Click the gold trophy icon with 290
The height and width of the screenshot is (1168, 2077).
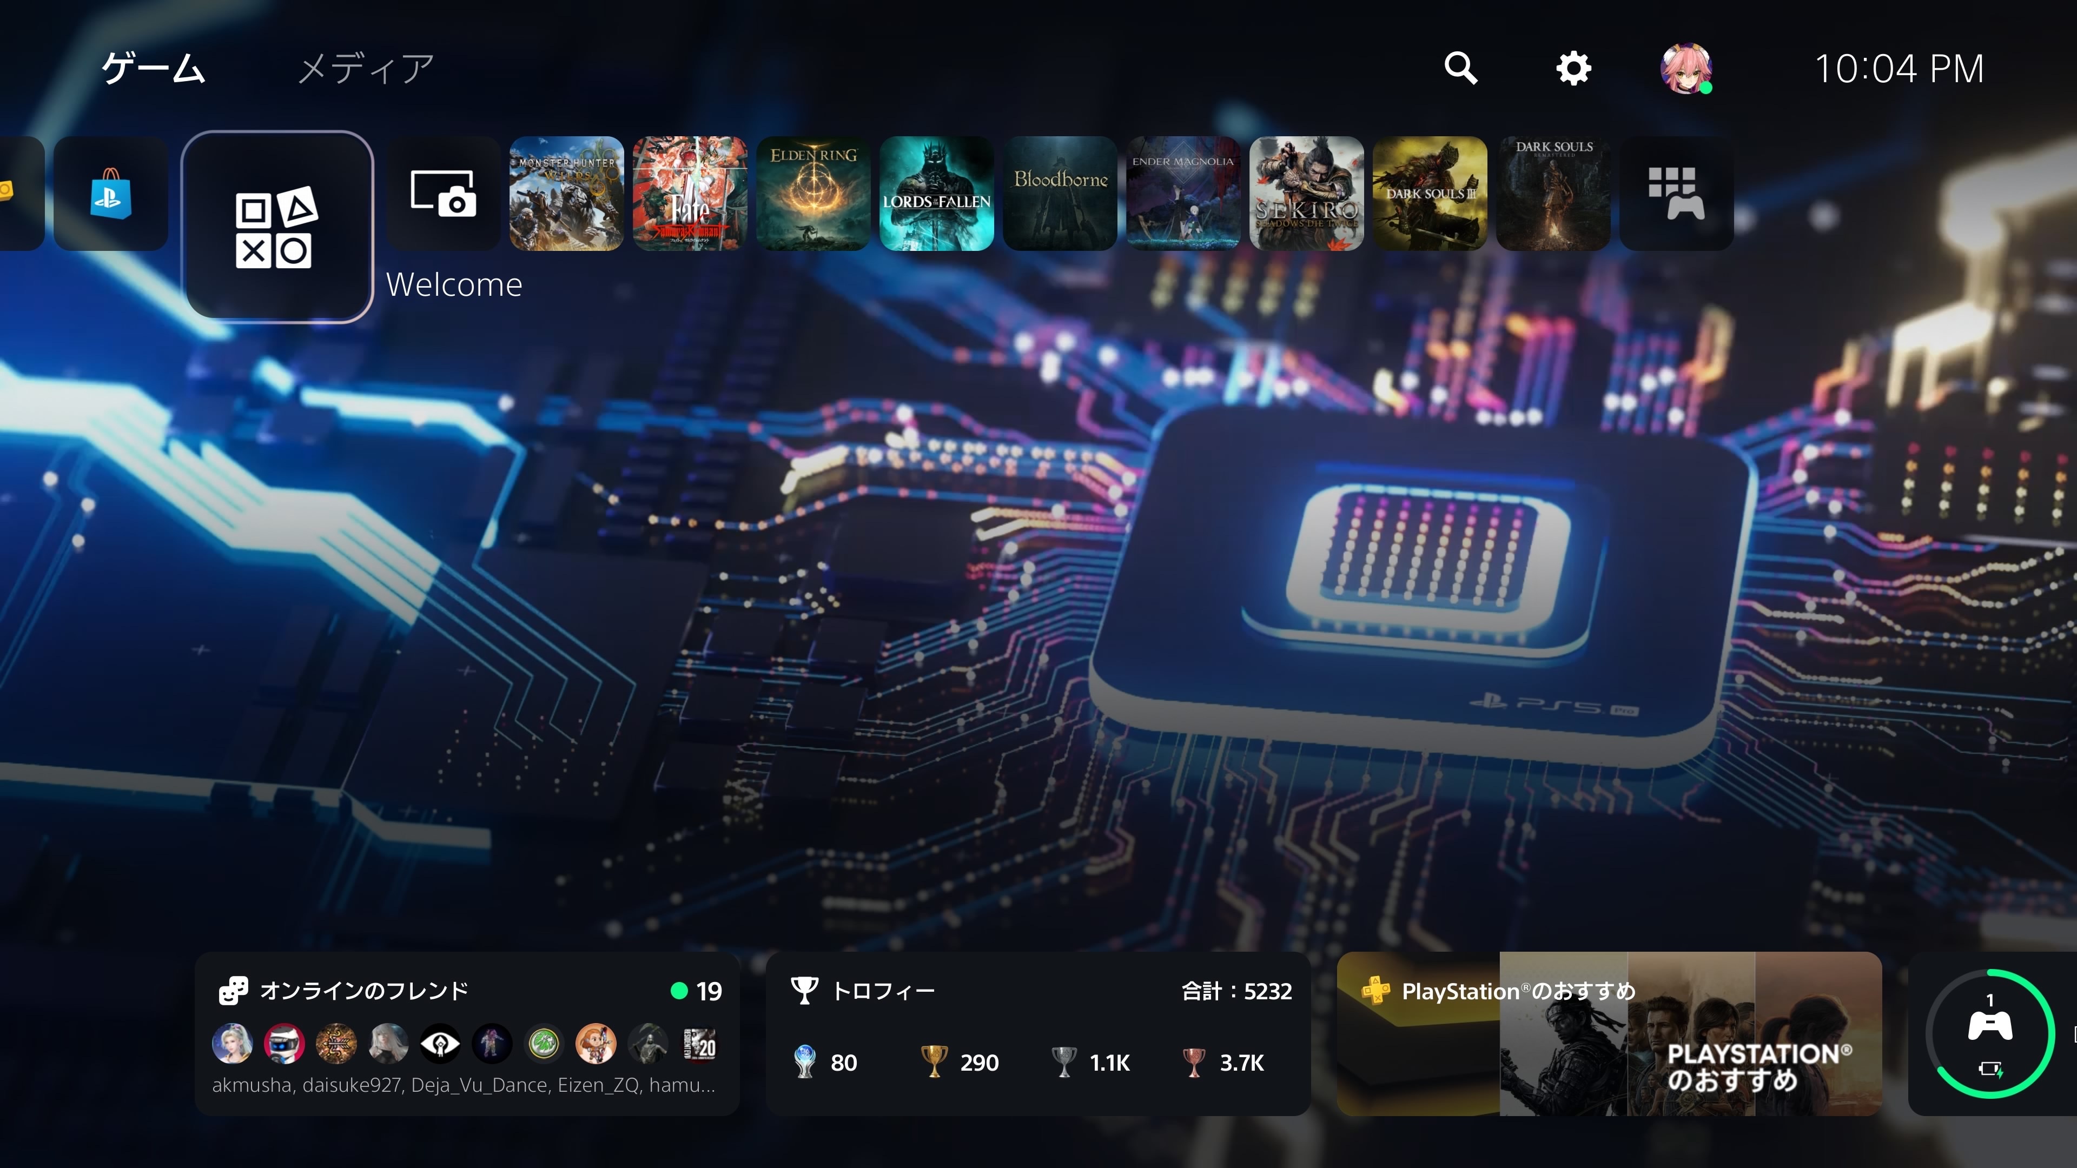click(x=934, y=1061)
